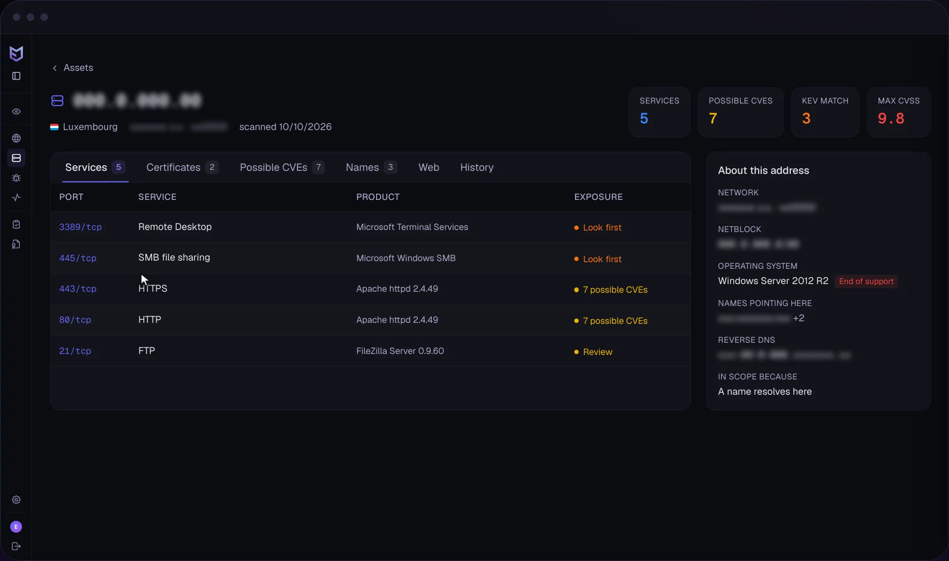This screenshot has width=949, height=561.
Task: Click the user avatar E
Action: 16,527
